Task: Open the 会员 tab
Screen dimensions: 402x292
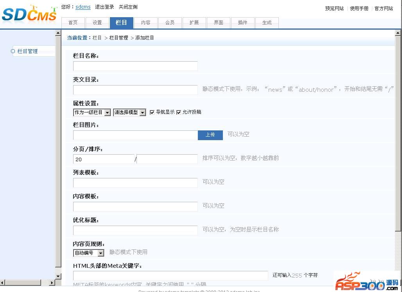Action: (x=170, y=23)
